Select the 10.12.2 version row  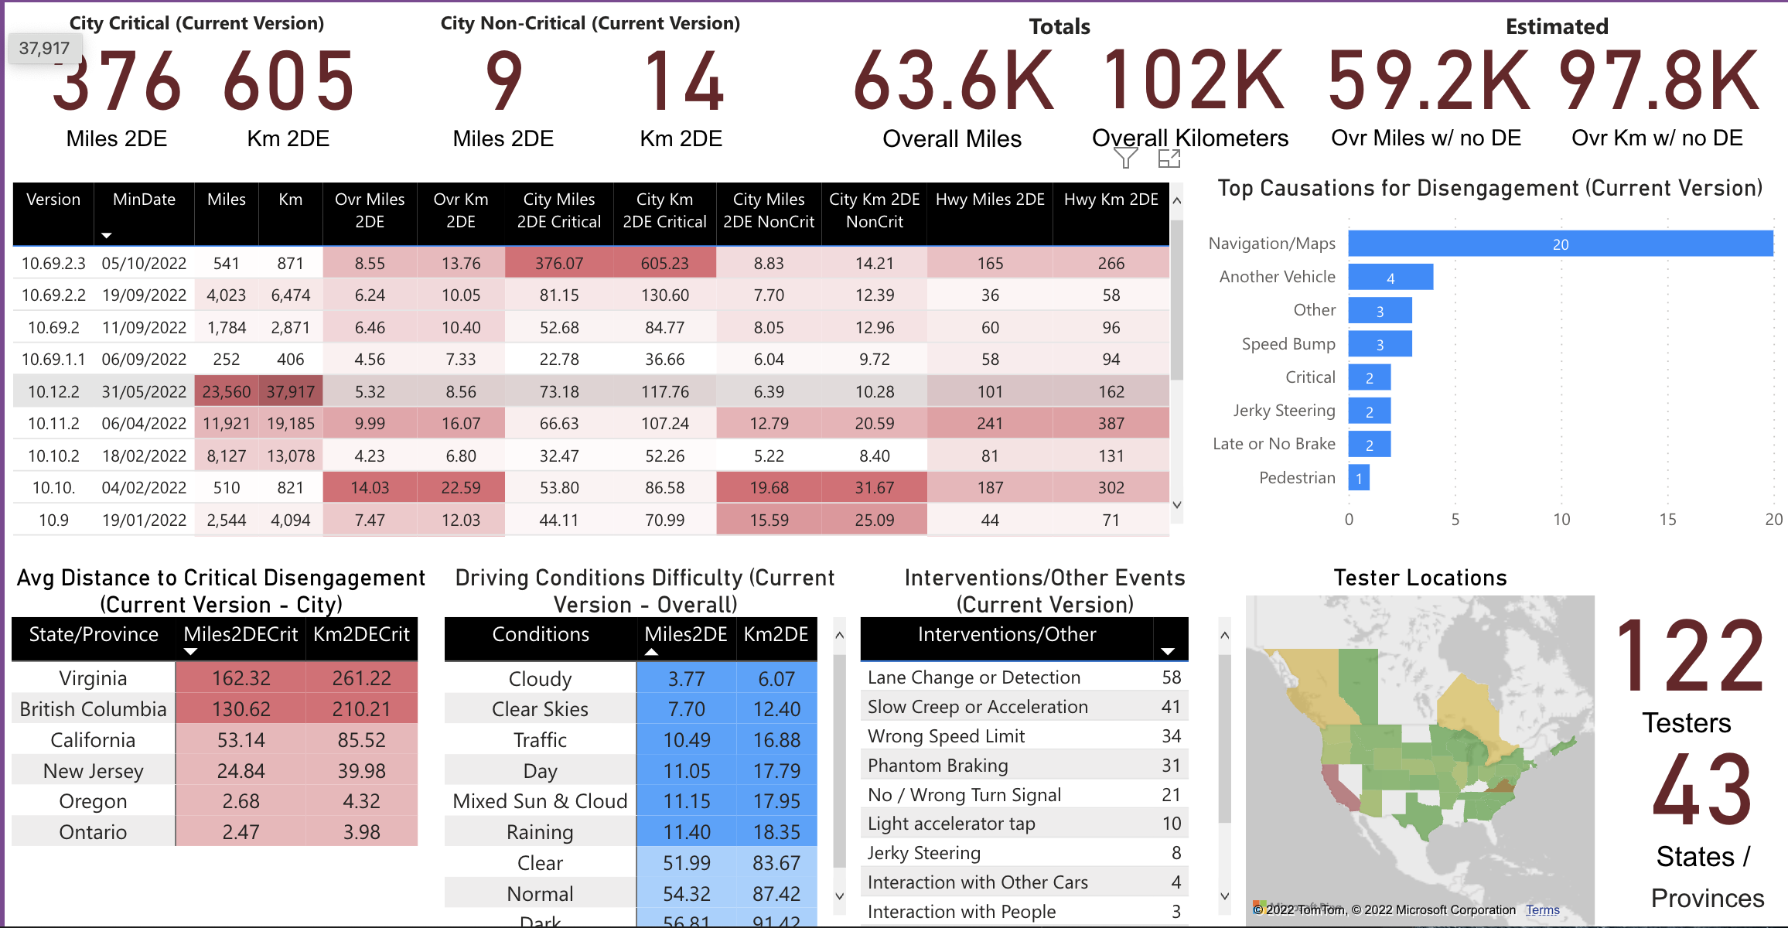point(53,391)
